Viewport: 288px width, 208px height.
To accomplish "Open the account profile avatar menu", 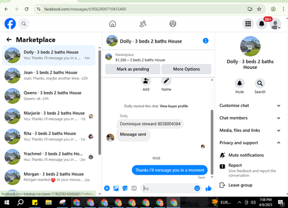I will 275,24.
